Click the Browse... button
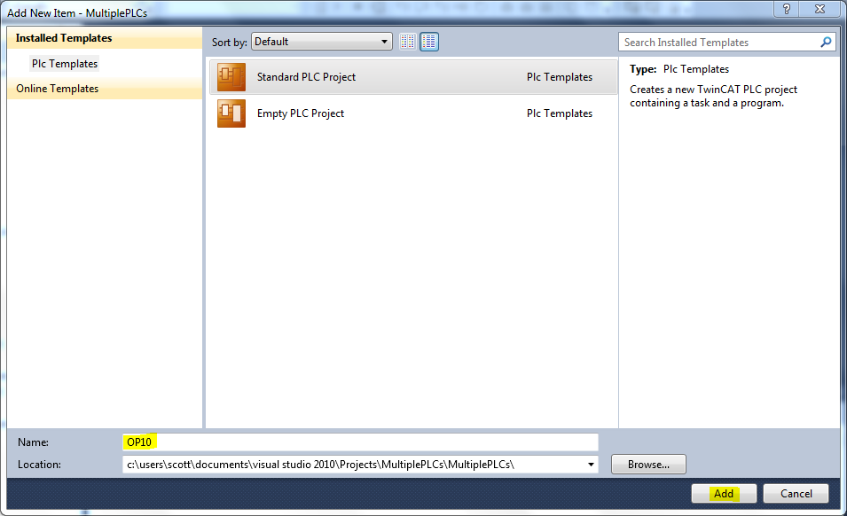This screenshot has height=516, width=847. tap(648, 465)
